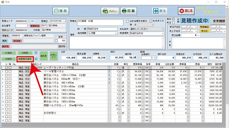Click the 行削除 button

point(25,53)
